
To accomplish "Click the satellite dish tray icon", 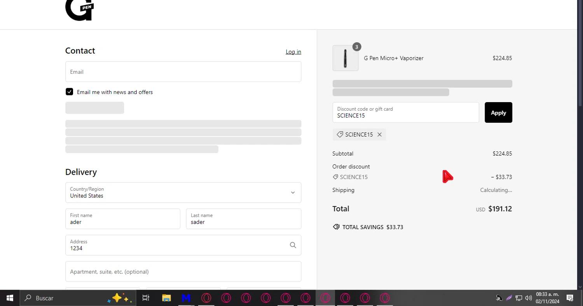I will pos(499,298).
